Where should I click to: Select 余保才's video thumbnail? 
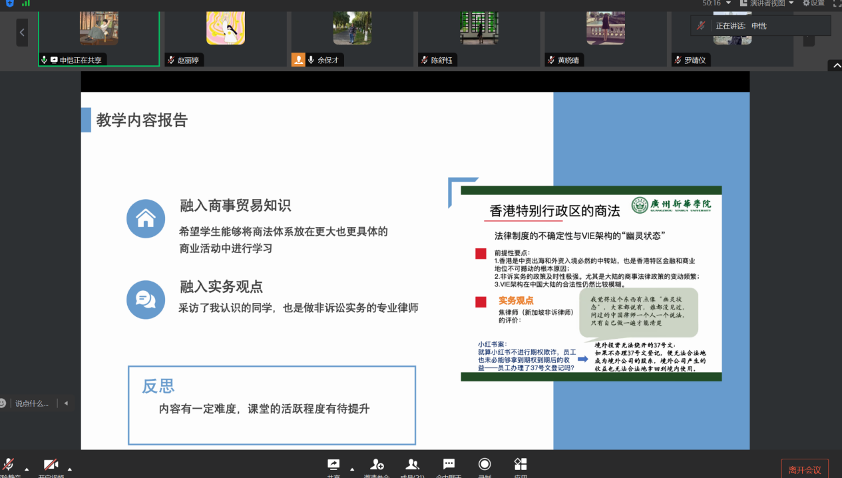(x=352, y=30)
